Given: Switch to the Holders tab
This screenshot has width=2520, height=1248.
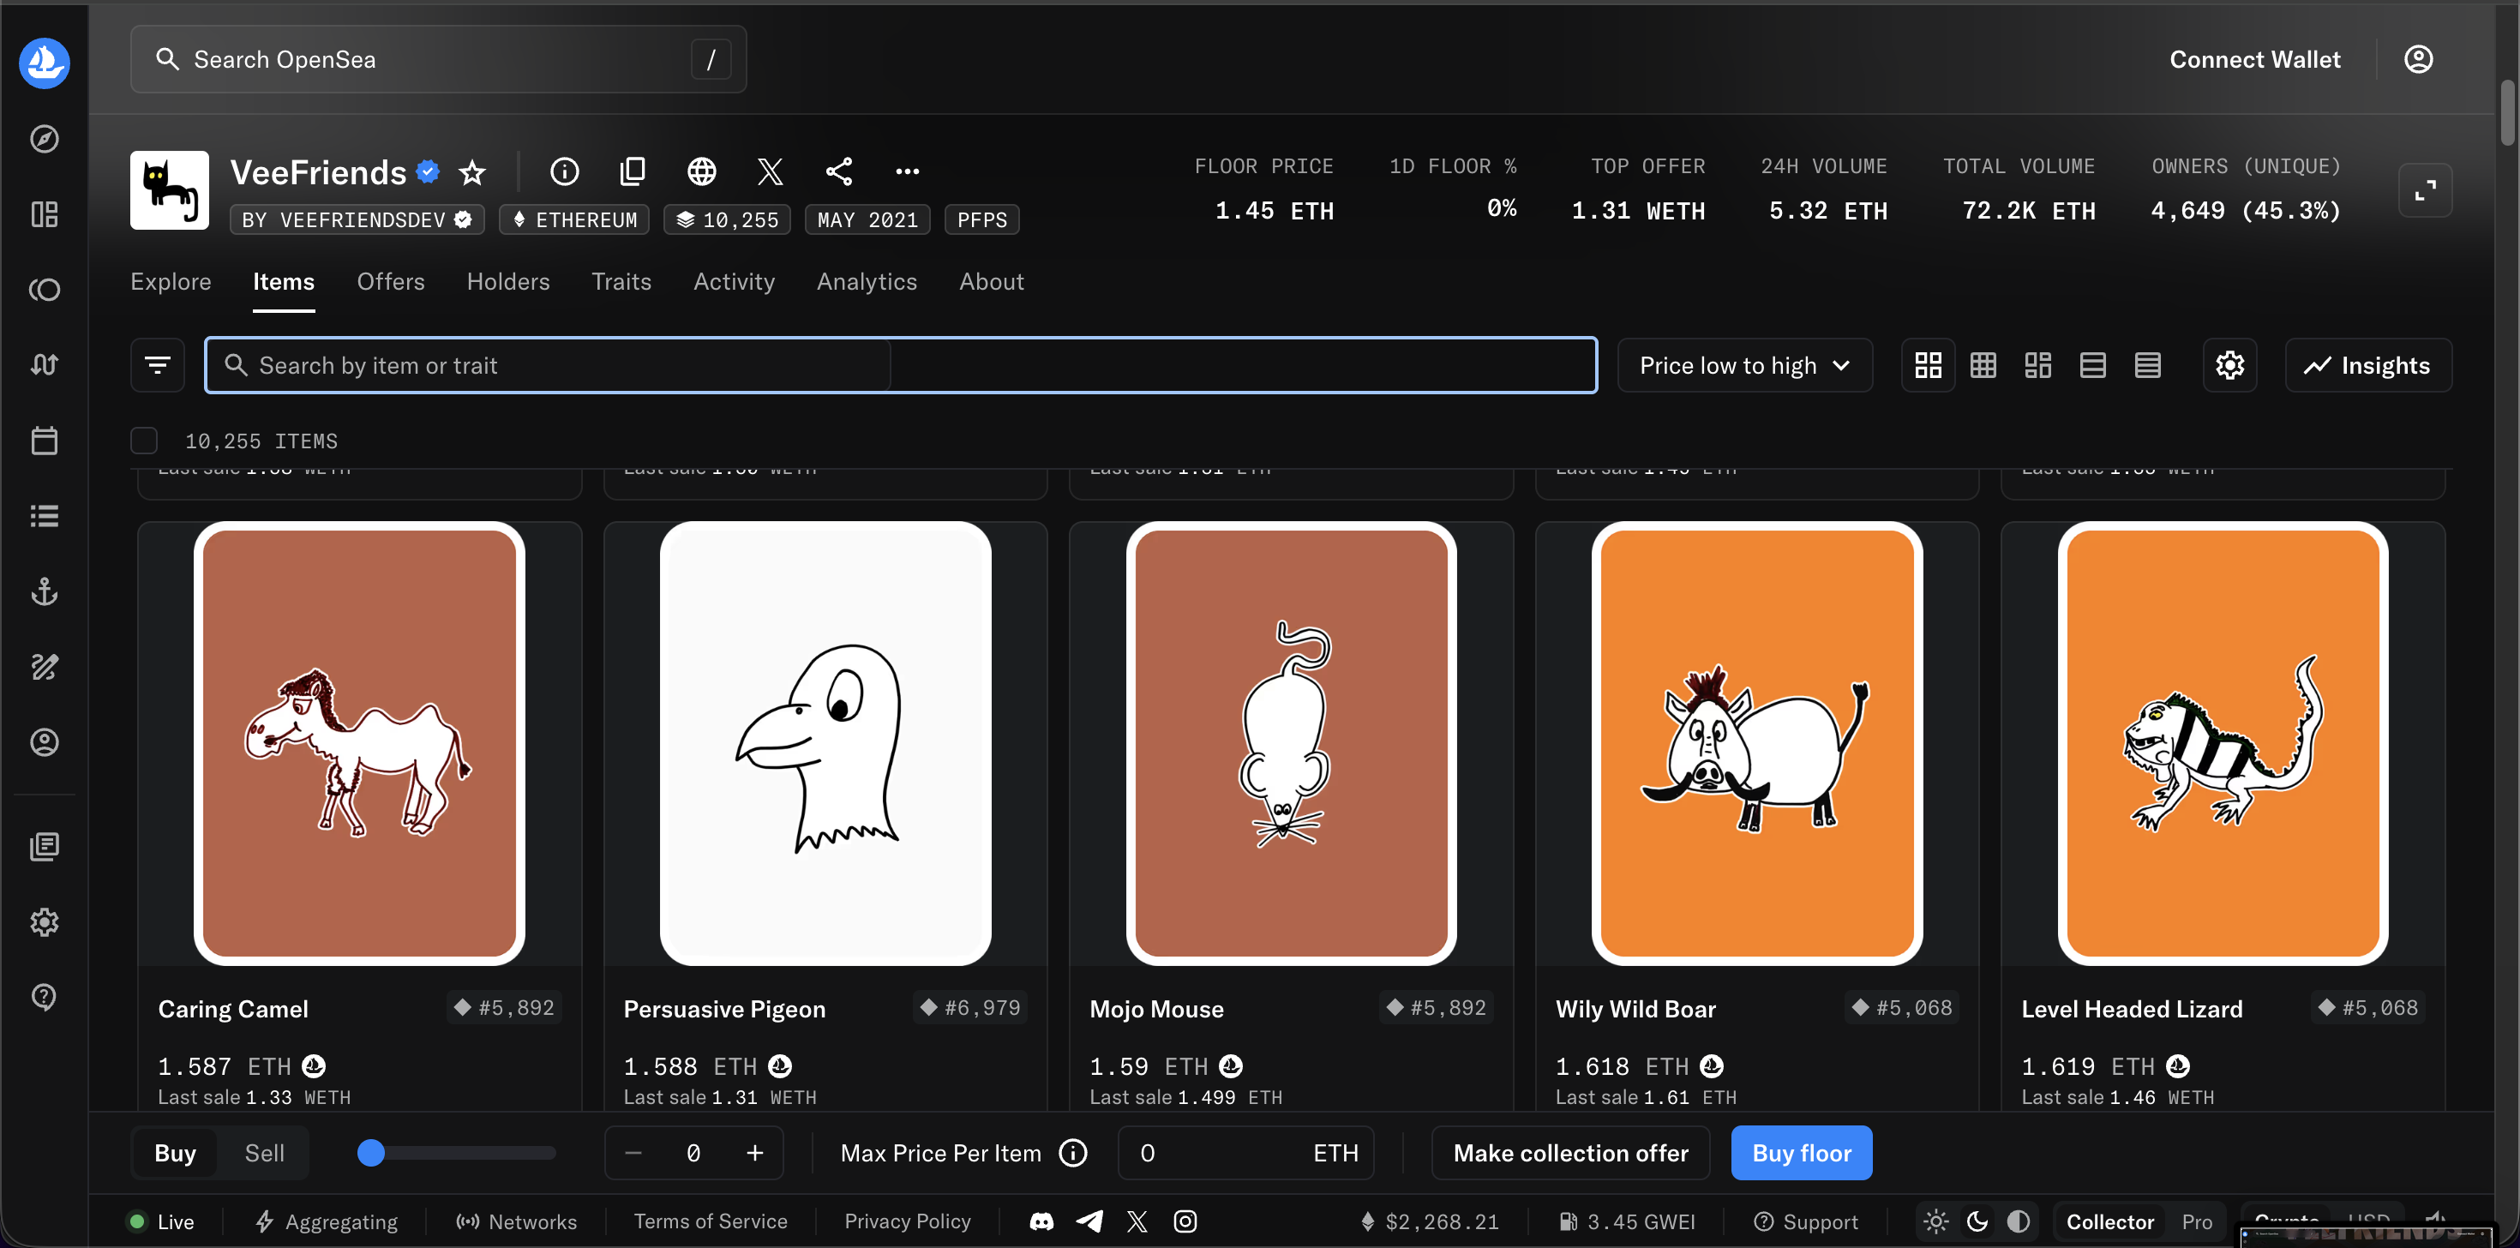Looking at the screenshot, I should pyautogui.click(x=507, y=282).
